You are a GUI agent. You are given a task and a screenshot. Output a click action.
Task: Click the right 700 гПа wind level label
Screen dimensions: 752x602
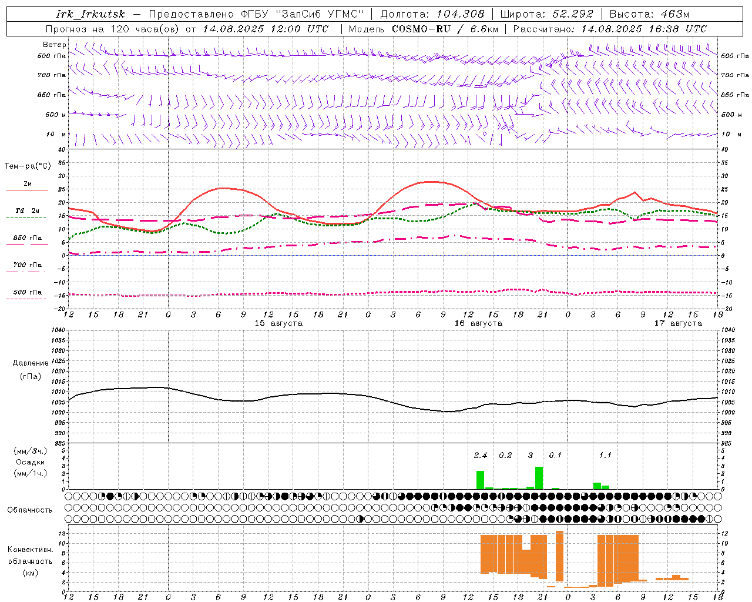point(735,75)
